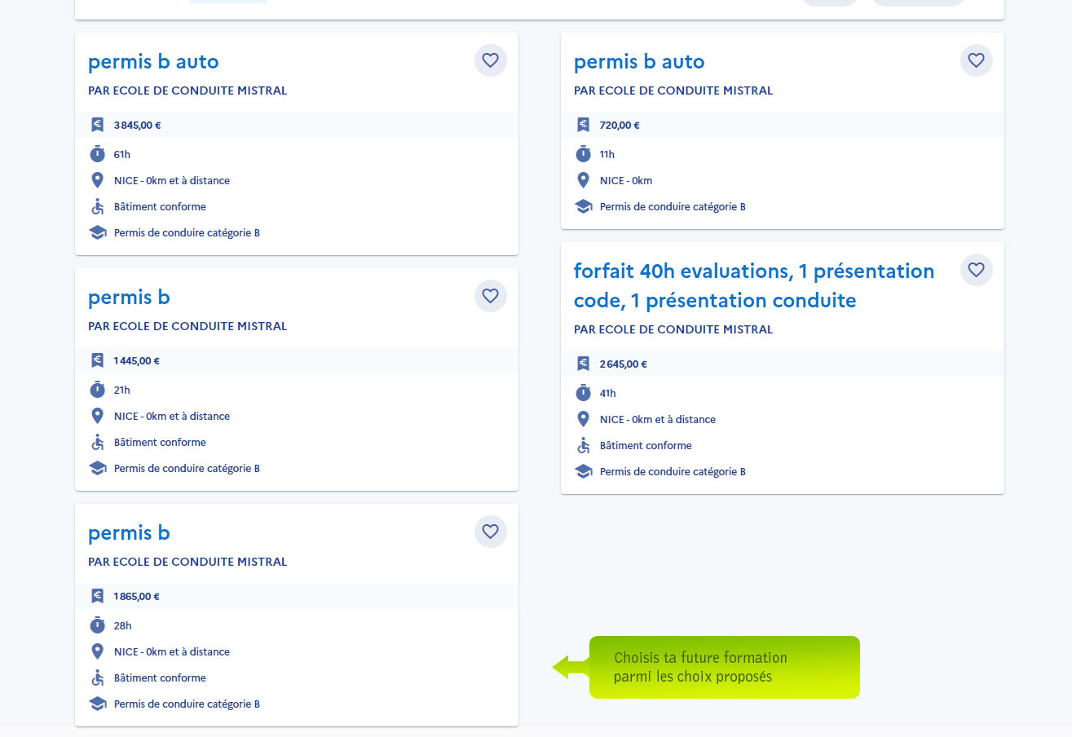
Task: Click Bâtiment conforme in the 28h card
Action: 160,678
